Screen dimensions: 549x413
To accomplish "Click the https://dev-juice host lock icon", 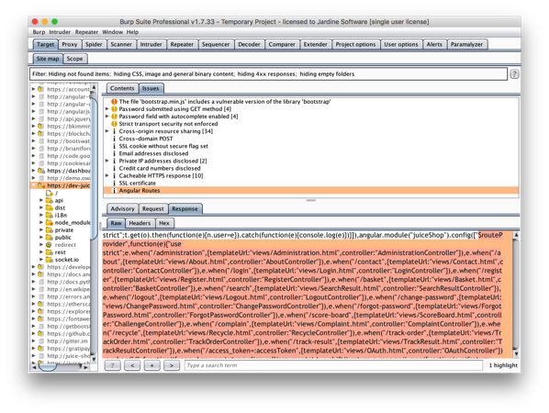I will (x=41, y=185).
